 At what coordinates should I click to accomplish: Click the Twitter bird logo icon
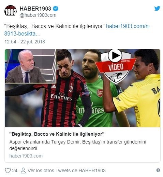[157, 9]
